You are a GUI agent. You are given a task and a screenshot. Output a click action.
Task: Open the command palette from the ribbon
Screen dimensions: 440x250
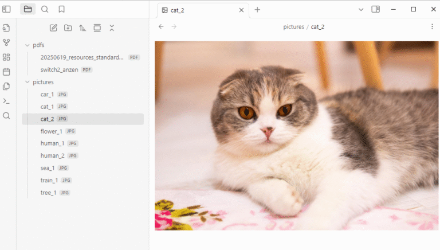[7, 101]
